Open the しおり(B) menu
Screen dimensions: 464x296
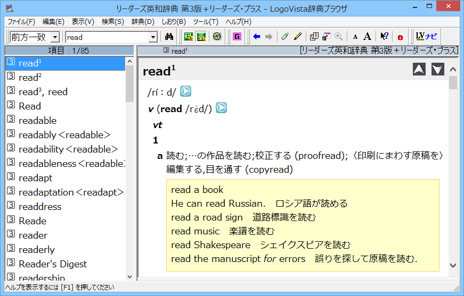[174, 22]
